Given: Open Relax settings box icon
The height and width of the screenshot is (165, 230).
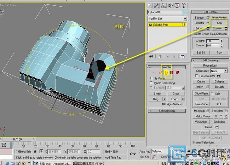Looking at the screenshot, I should pyautogui.click(x=217, y=127).
